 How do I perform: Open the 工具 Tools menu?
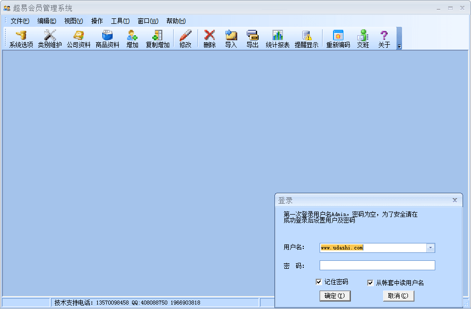(120, 21)
